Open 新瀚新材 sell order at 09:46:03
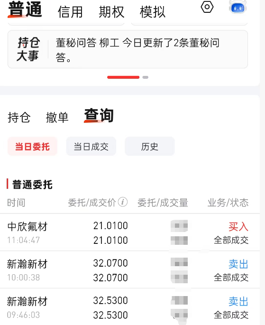The image size is (265, 325). pos(130,307)
